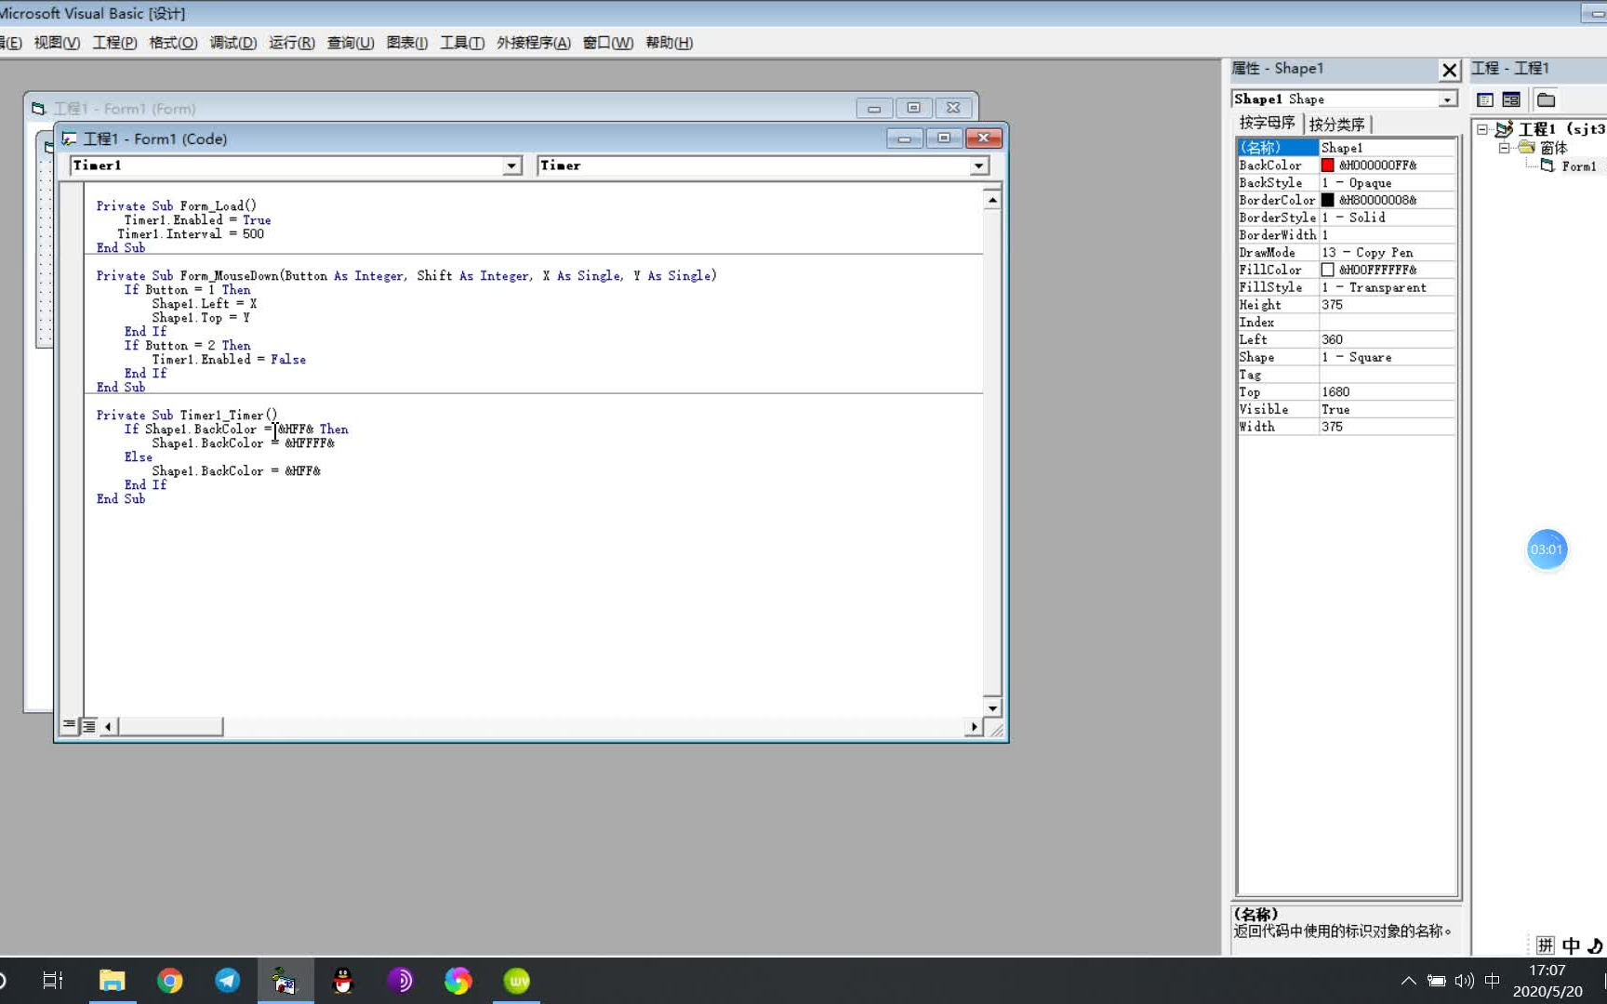The width and height of the screenshot is (1607, 1004).
Task: Select the BackStyle property value 1 - Opaque
Action: (1387, 183)
